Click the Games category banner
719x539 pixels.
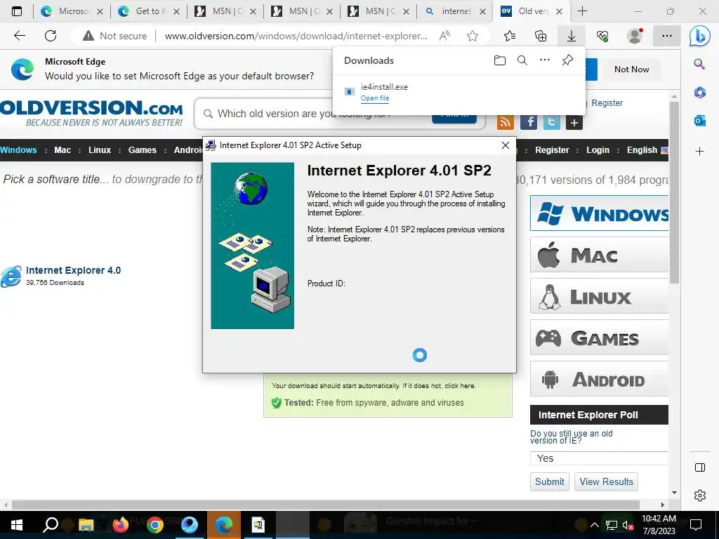coord(599,338)
